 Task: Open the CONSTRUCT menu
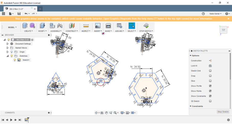(72, 31)
